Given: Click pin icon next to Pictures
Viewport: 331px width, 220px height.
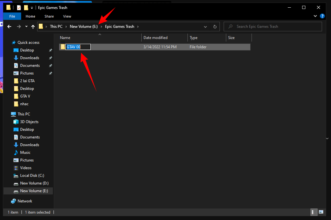Looking at the screenshot, I should click(x=50, y=73).
